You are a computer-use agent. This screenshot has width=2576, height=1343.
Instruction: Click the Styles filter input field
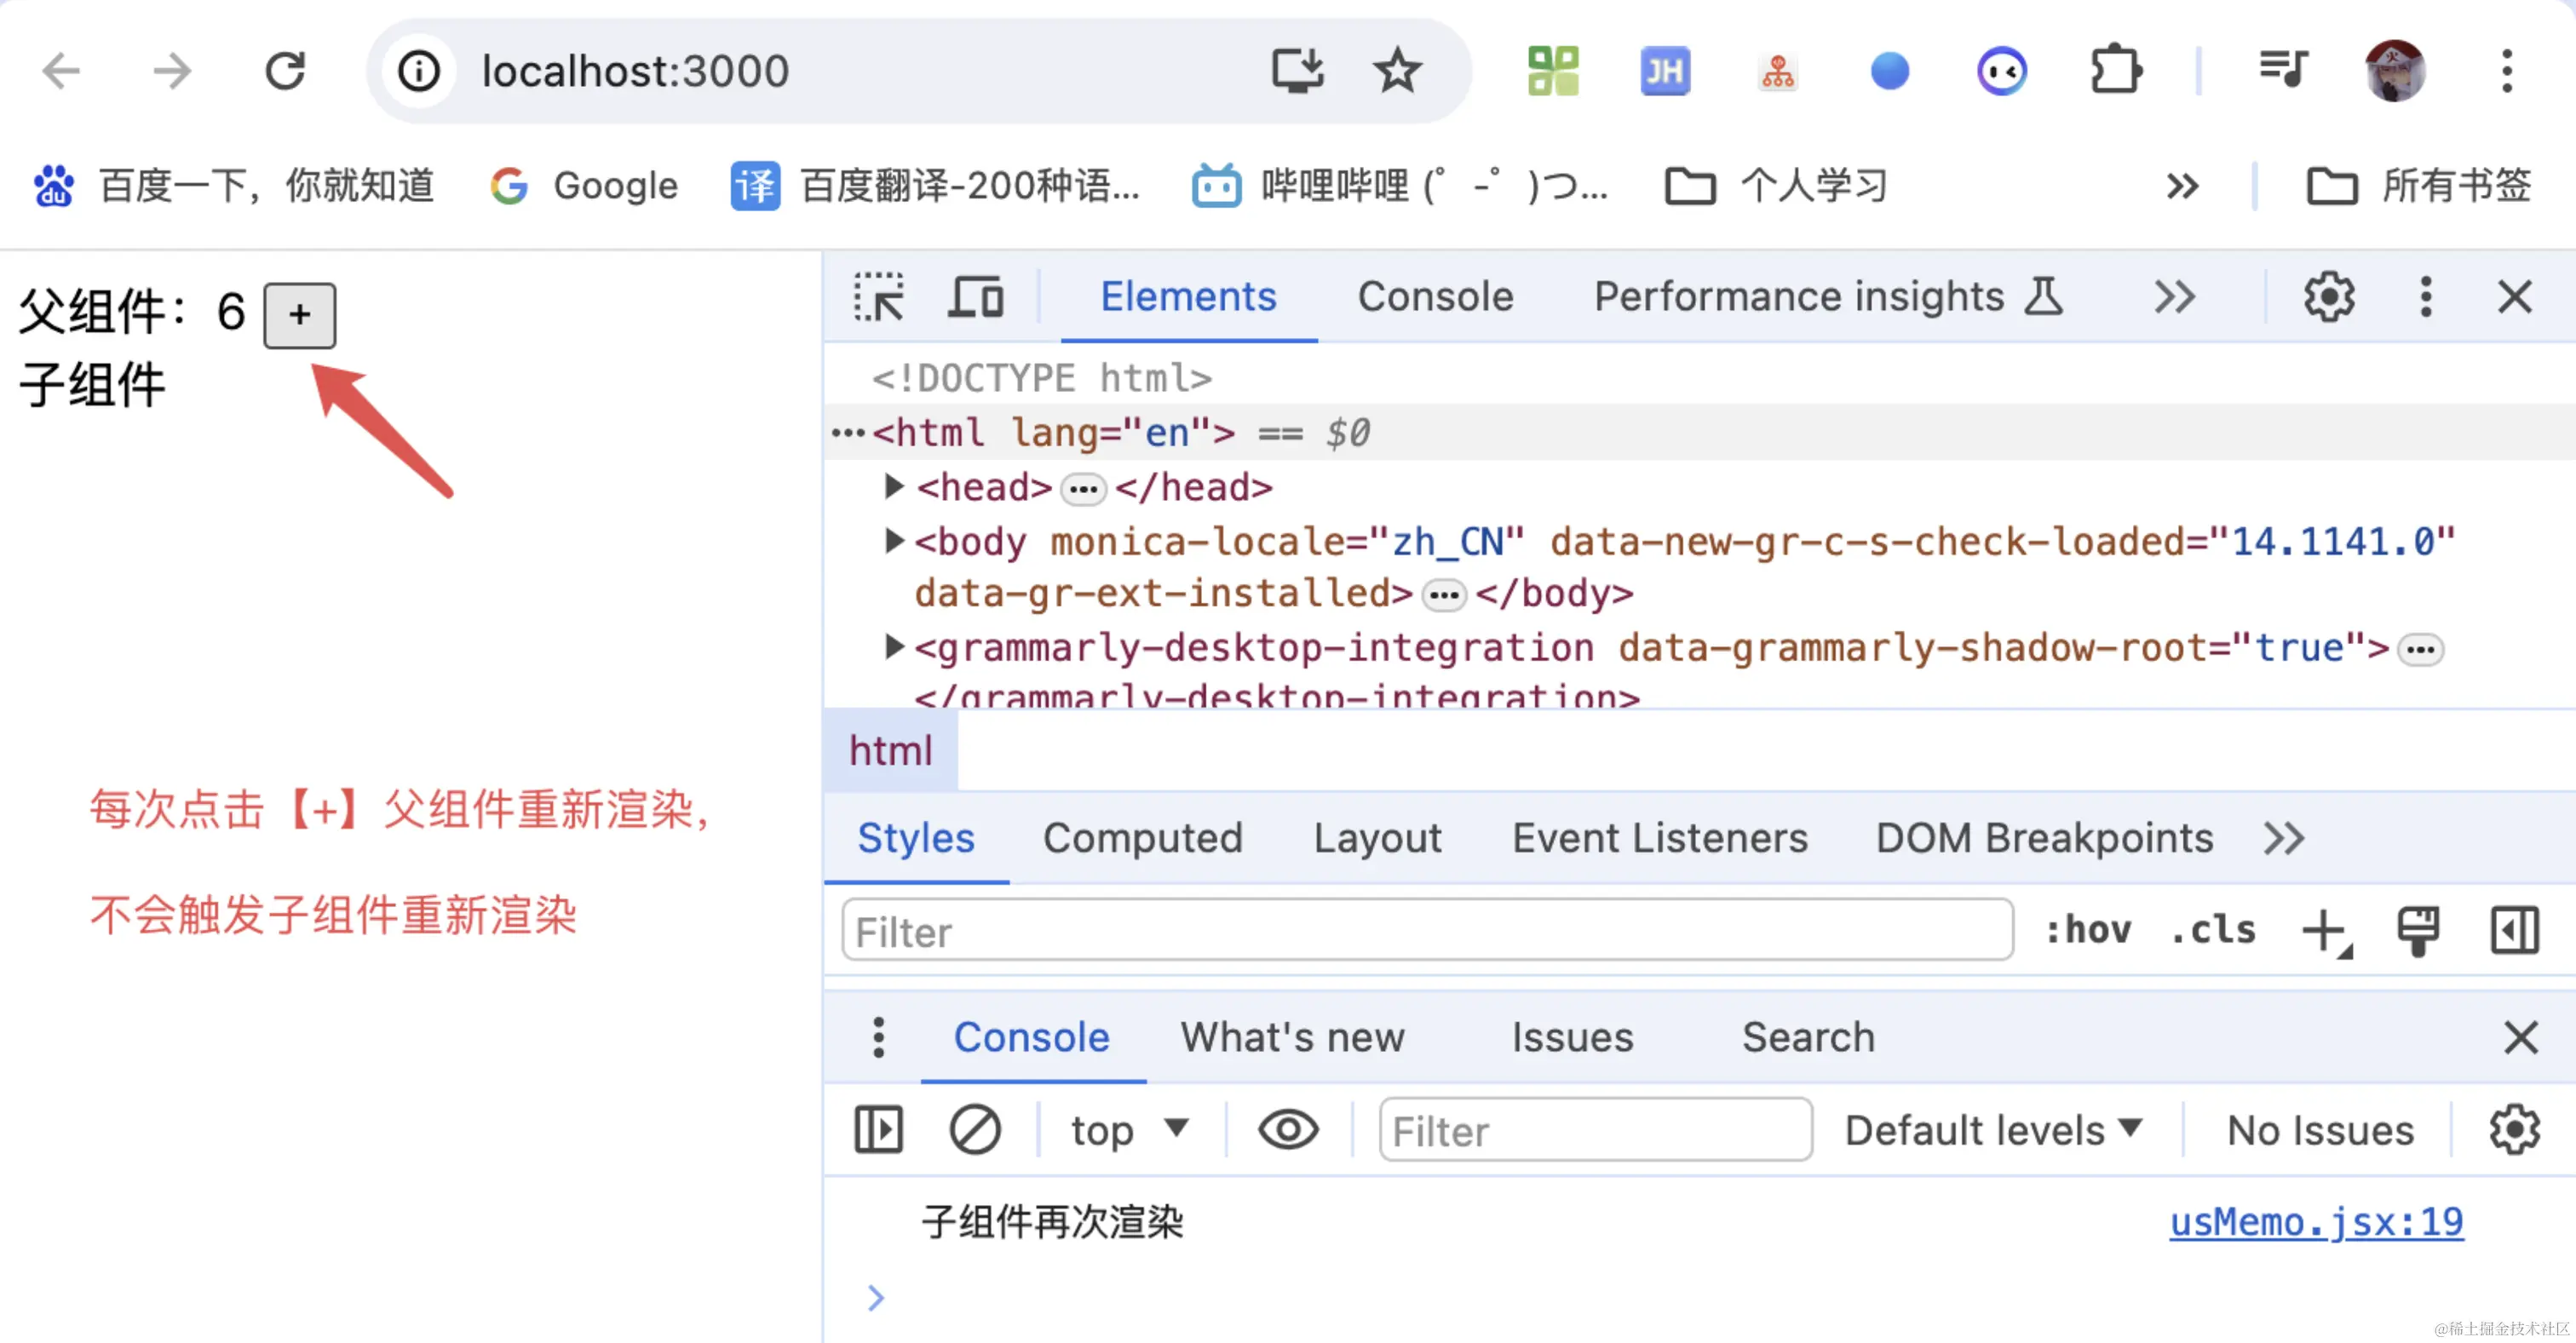pyautogui.click(x=1426, y=931)
